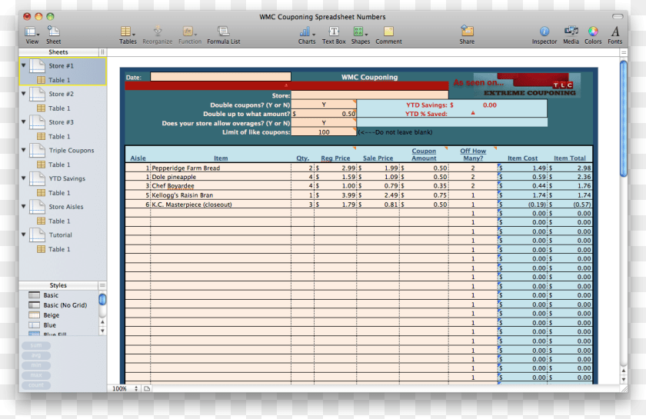This screenshot has width=646, height=419.
Task: Click the Share toolbar icon
Action: pyautogui.click(x=467, y=35)
